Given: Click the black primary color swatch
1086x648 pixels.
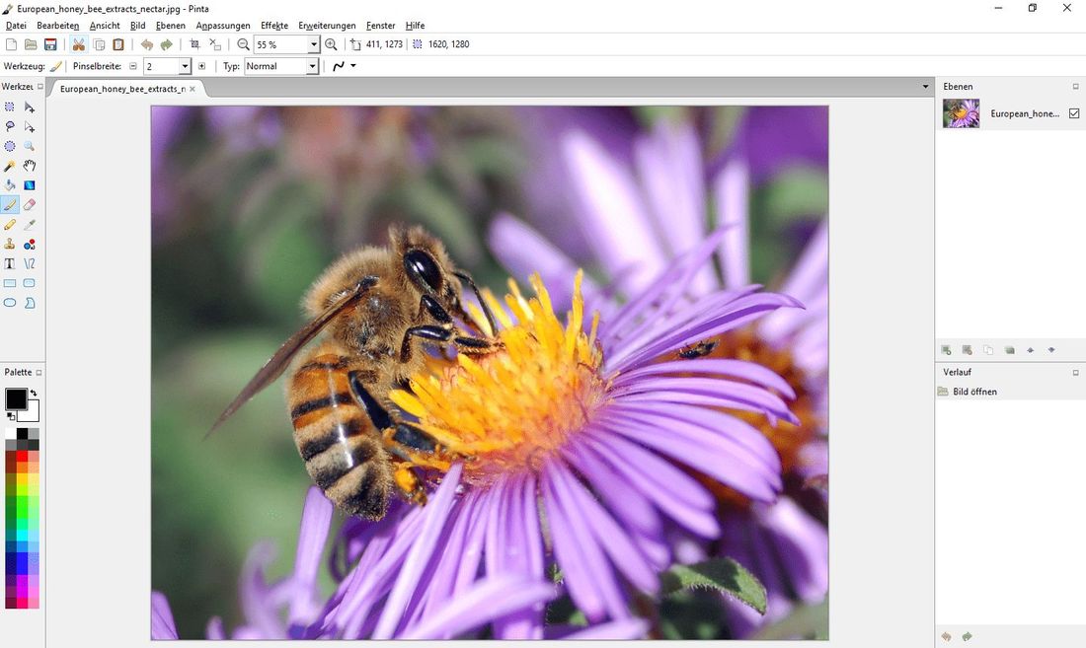Looking at the screenshot, I should point(16,398).
